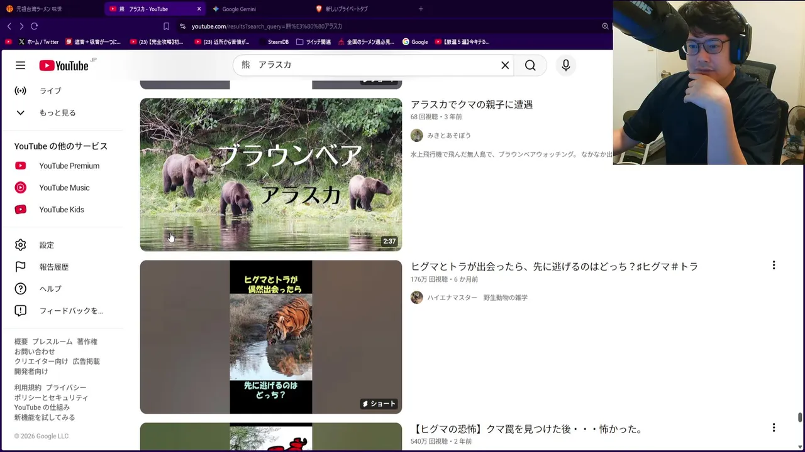Go back with the browser back arrow
The width and height of the screenshot is (805, 452).
tap(9, 26)
